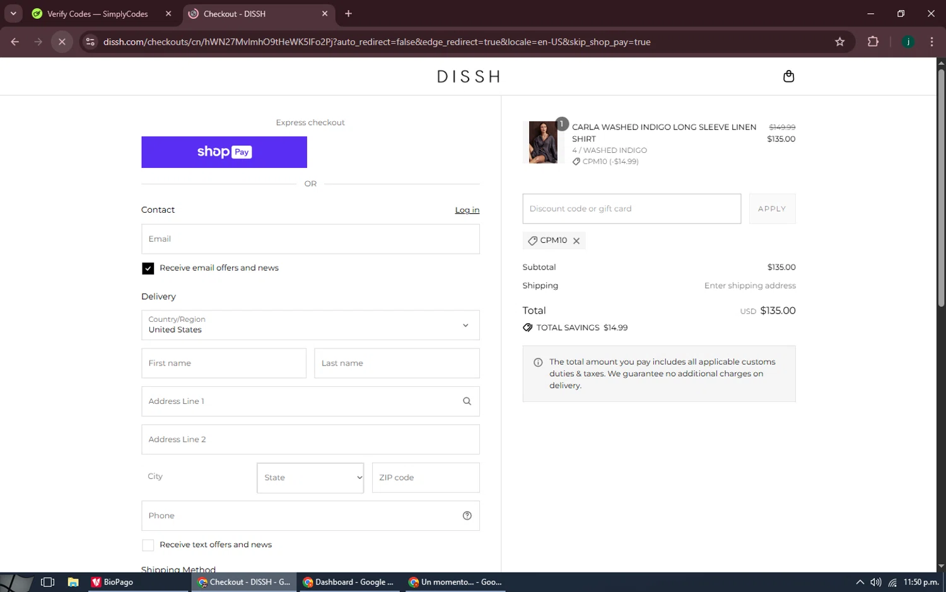
Task: Open the browser extensions puzzle icon
Action: click(x=873, y=42)
